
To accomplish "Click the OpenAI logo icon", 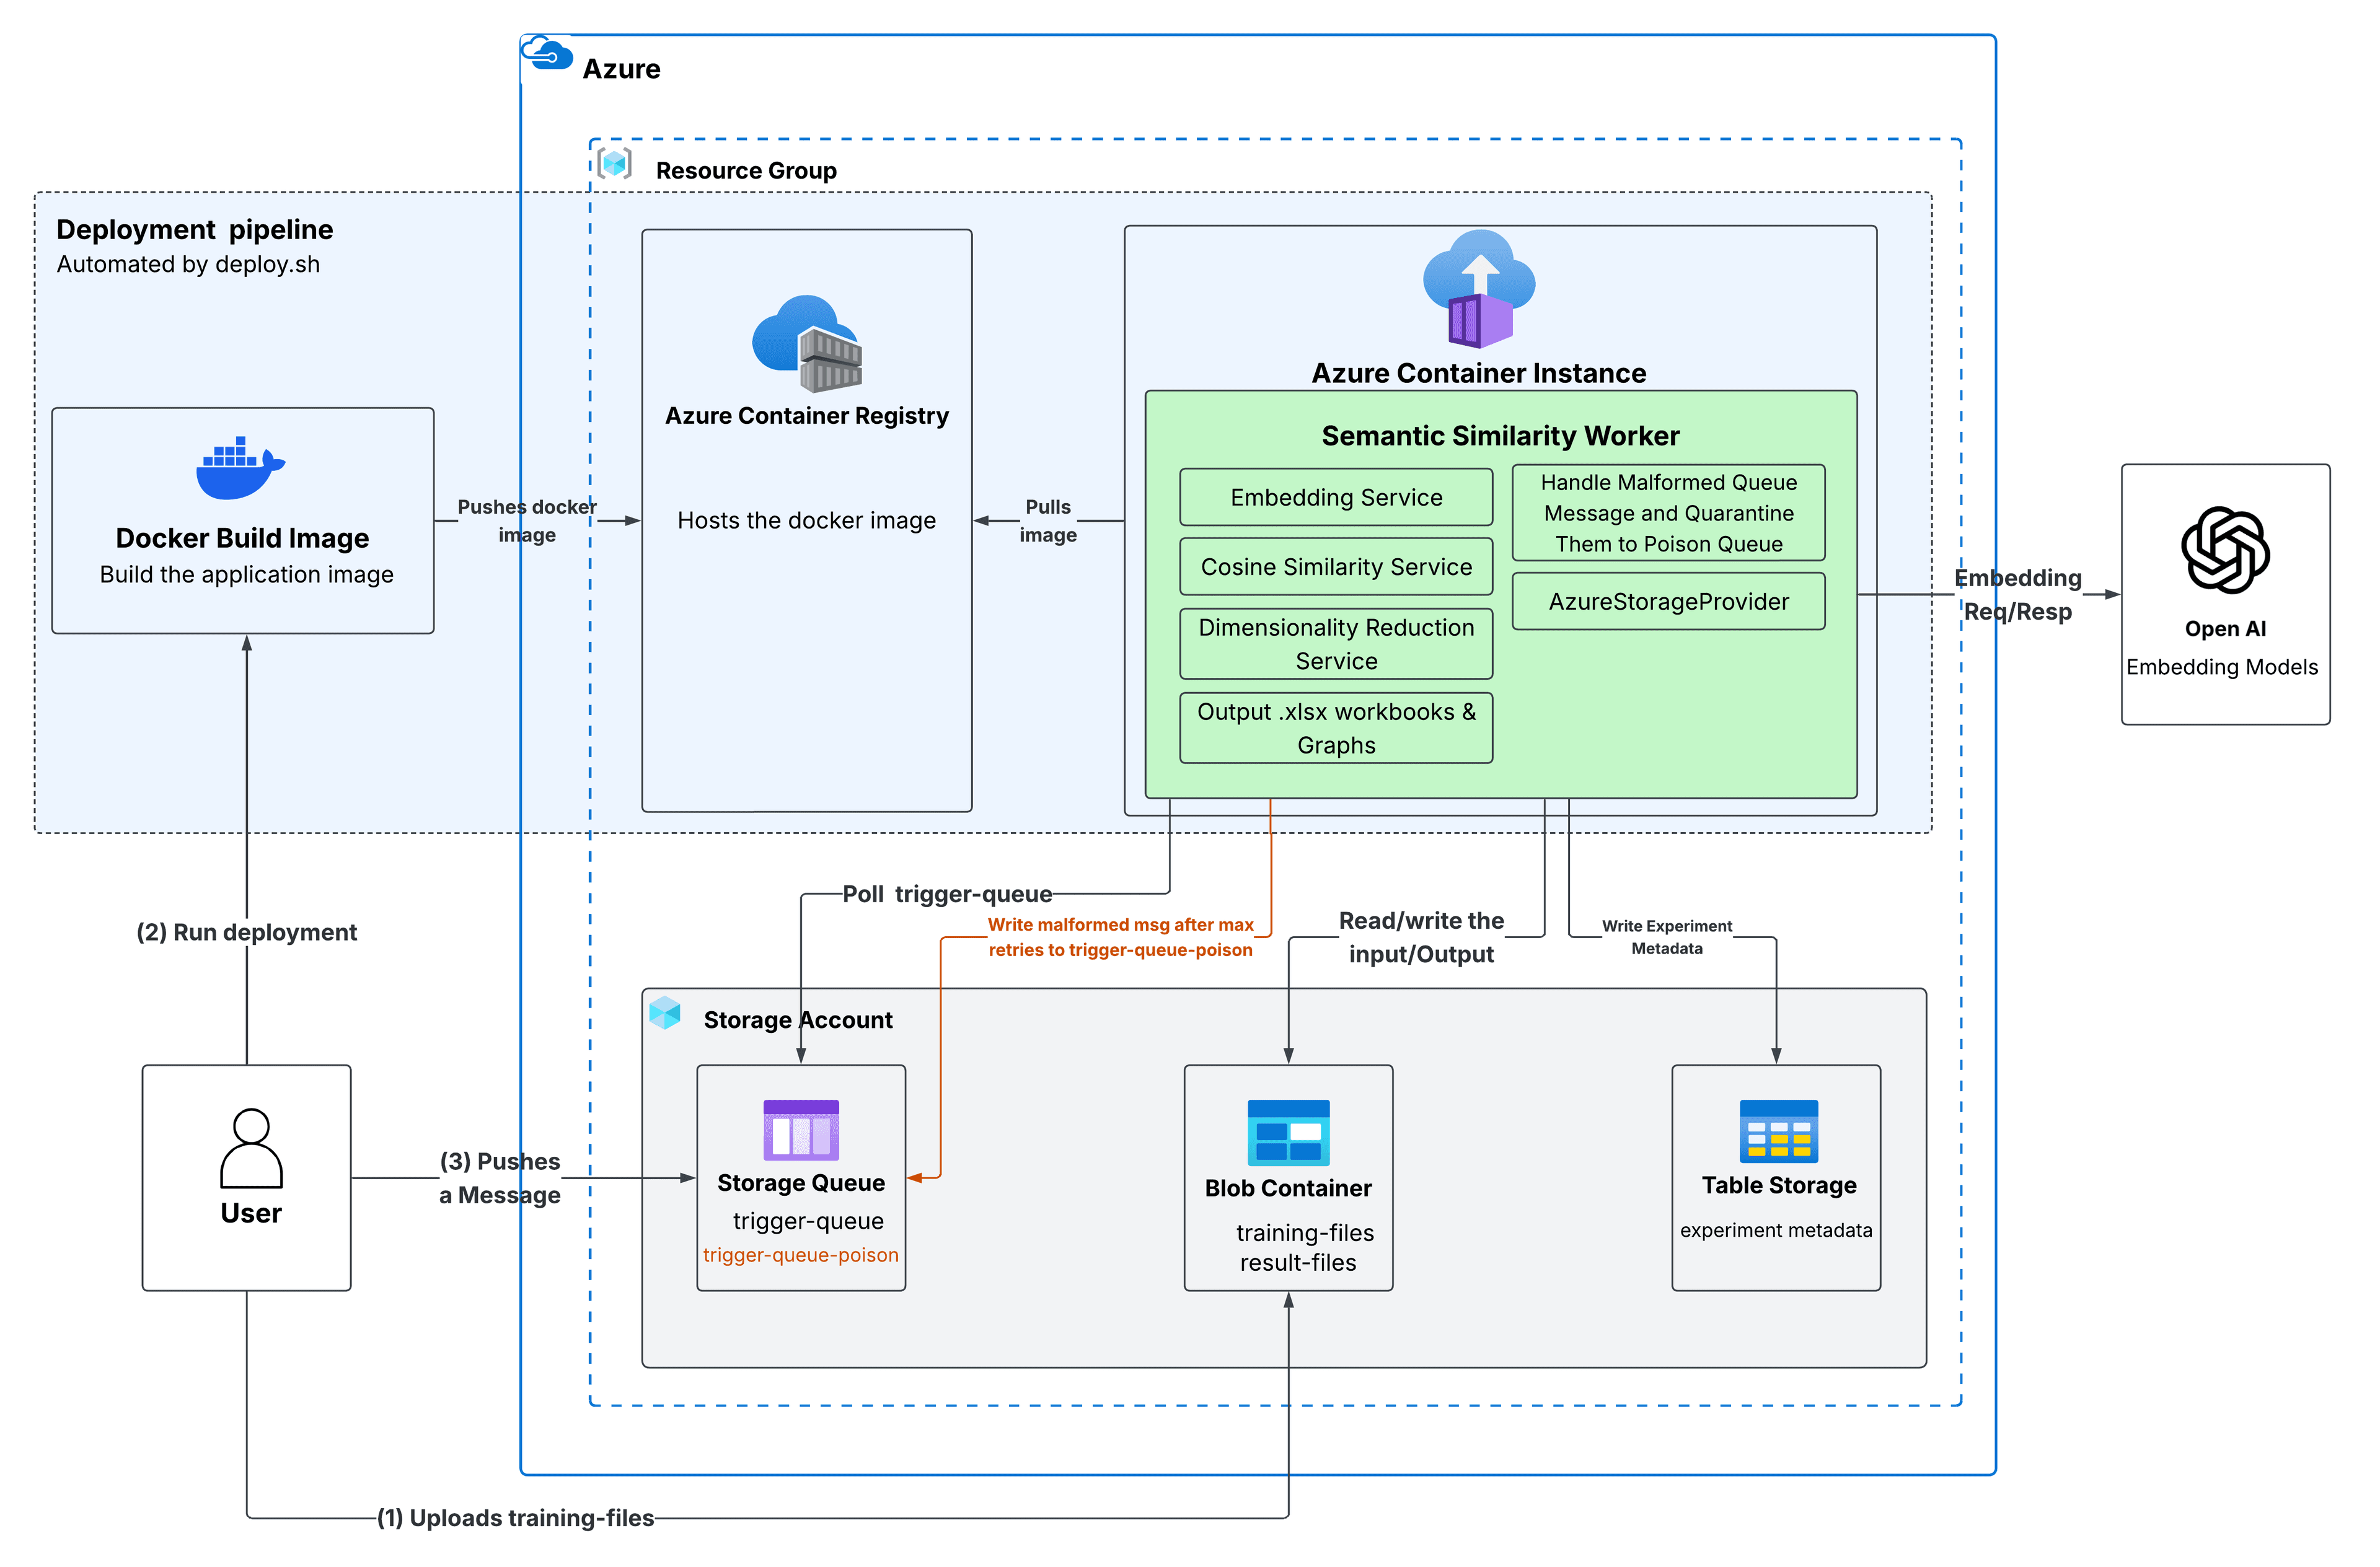I will point(2225,550).
